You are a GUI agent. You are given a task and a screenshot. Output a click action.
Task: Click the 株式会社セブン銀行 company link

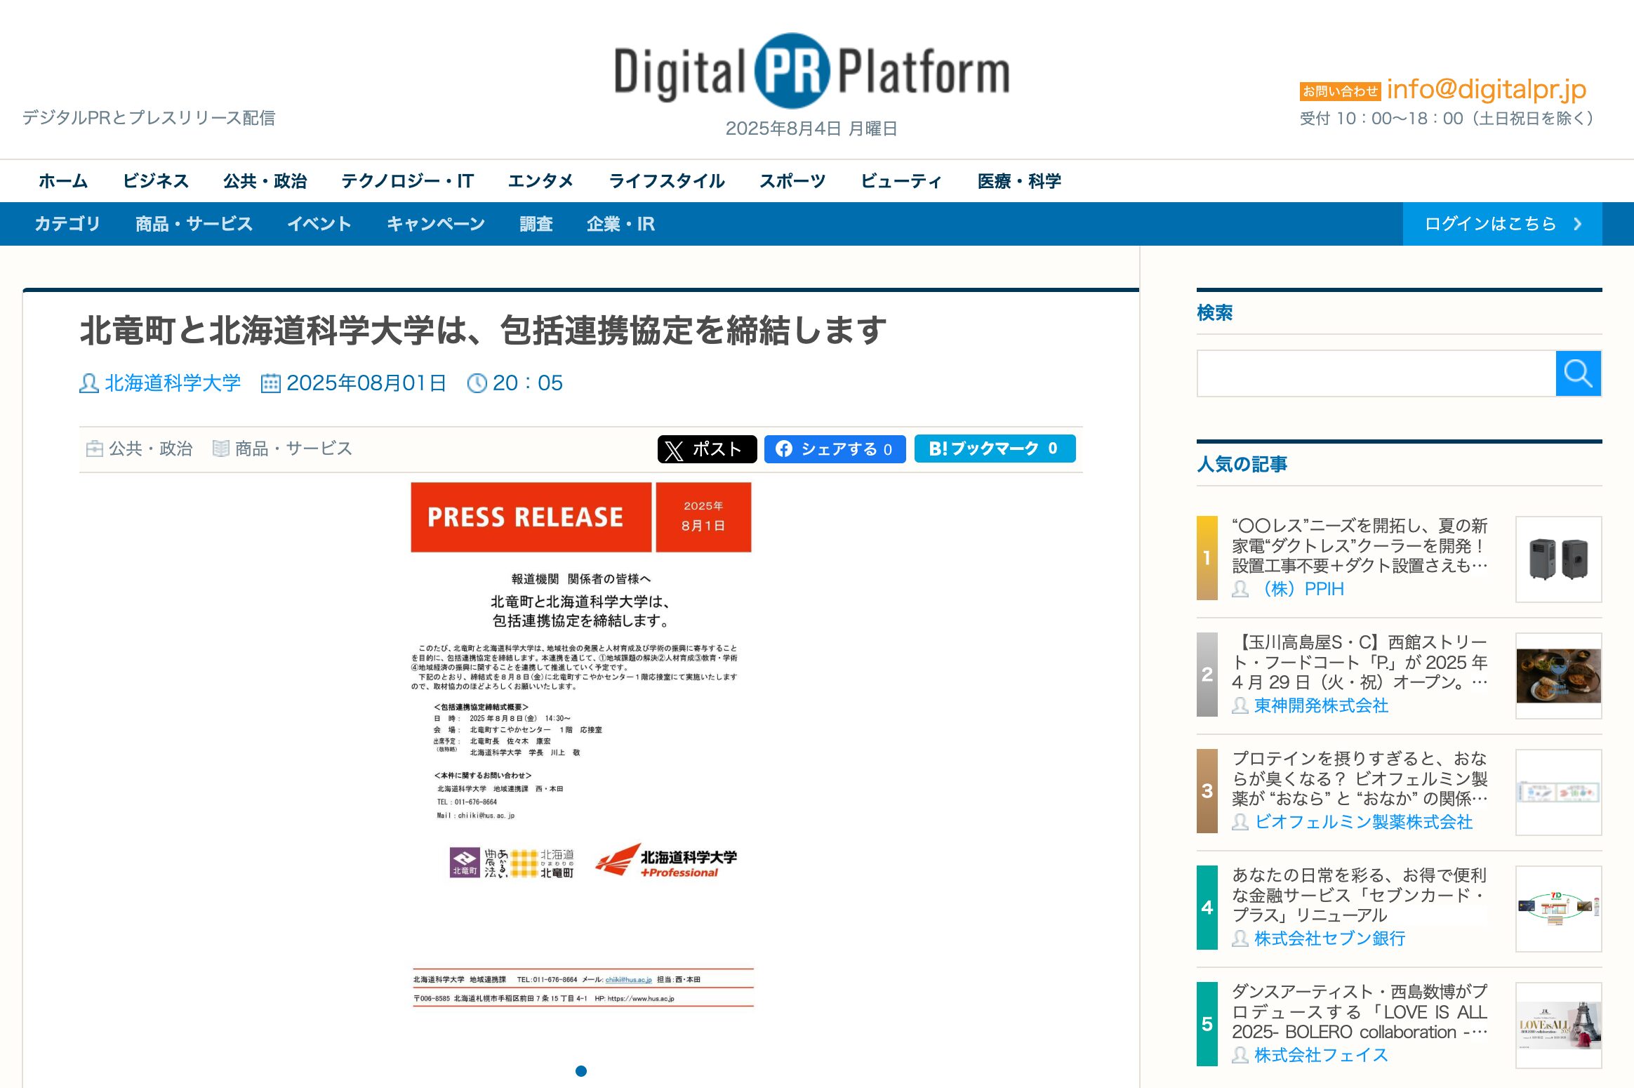(1329, 938)
